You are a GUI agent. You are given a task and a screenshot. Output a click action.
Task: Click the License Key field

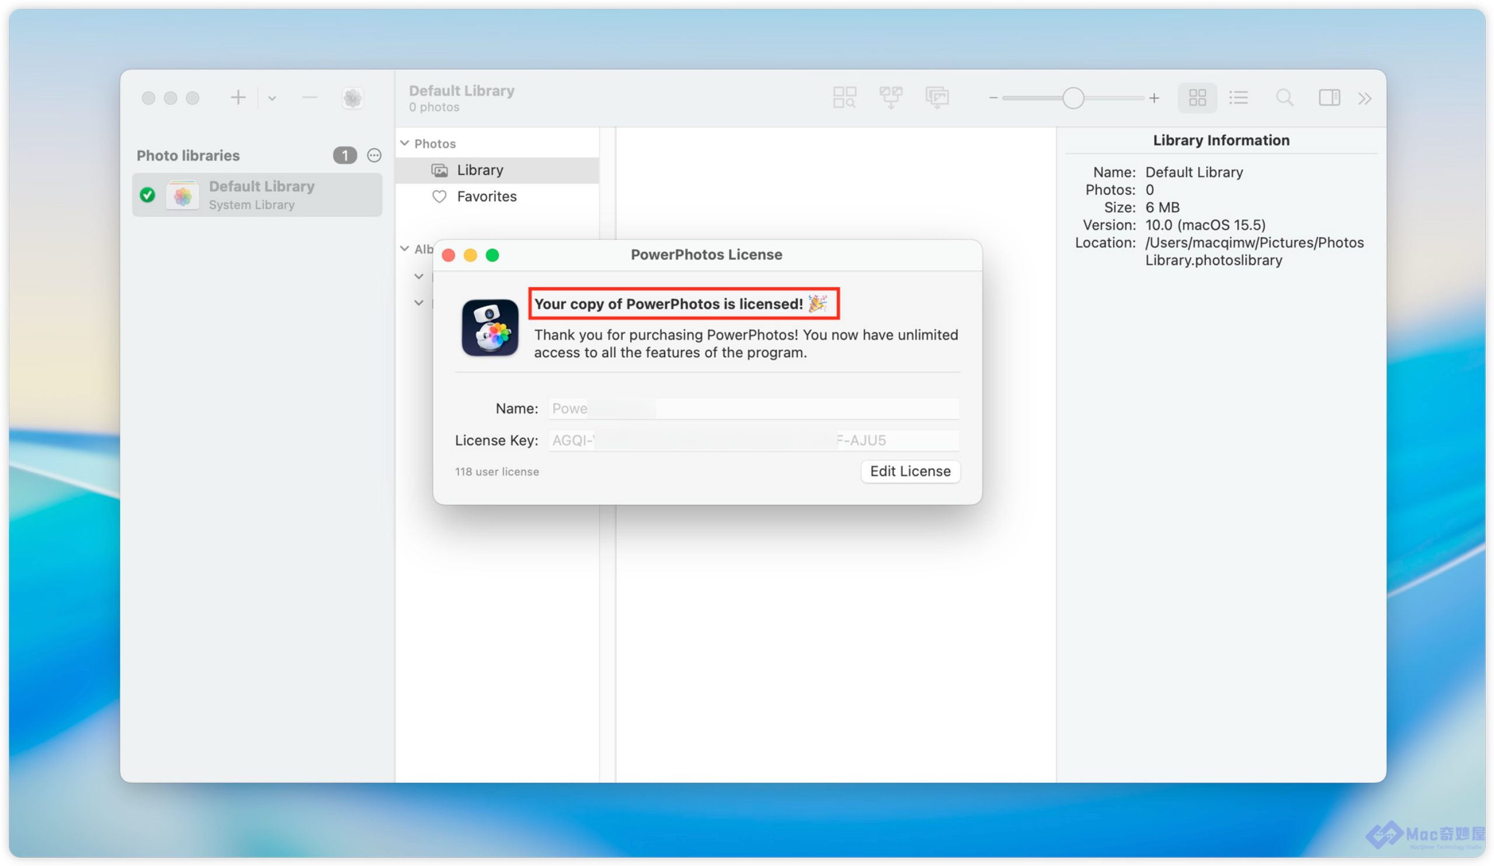pyautogui.click(x=753, y=441)
